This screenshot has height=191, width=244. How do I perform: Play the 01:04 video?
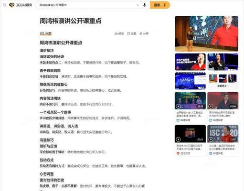click(223, 101)
